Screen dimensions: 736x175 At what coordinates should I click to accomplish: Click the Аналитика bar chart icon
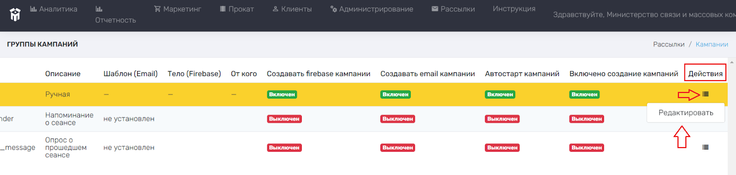click(33, 9)
